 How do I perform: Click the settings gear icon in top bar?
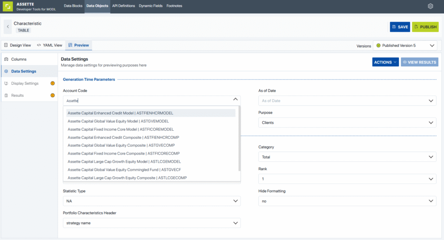(x=430, y=6)
